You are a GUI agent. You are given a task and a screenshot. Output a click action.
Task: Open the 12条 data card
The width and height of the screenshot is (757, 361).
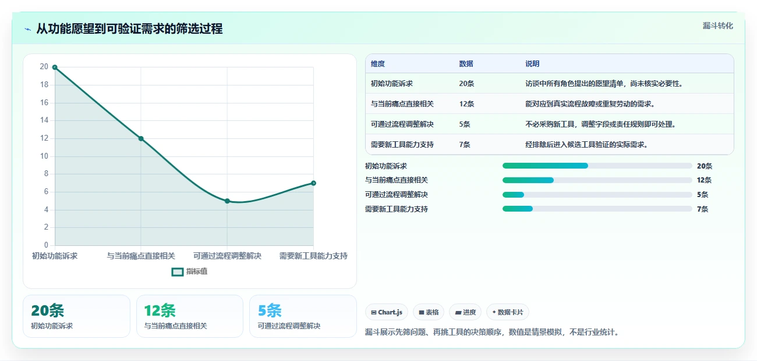(x=190, y=316)
